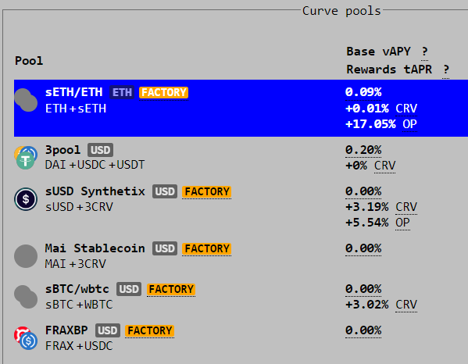Click the 0.20% vAPY for 3pool

[x=363, y=150]
